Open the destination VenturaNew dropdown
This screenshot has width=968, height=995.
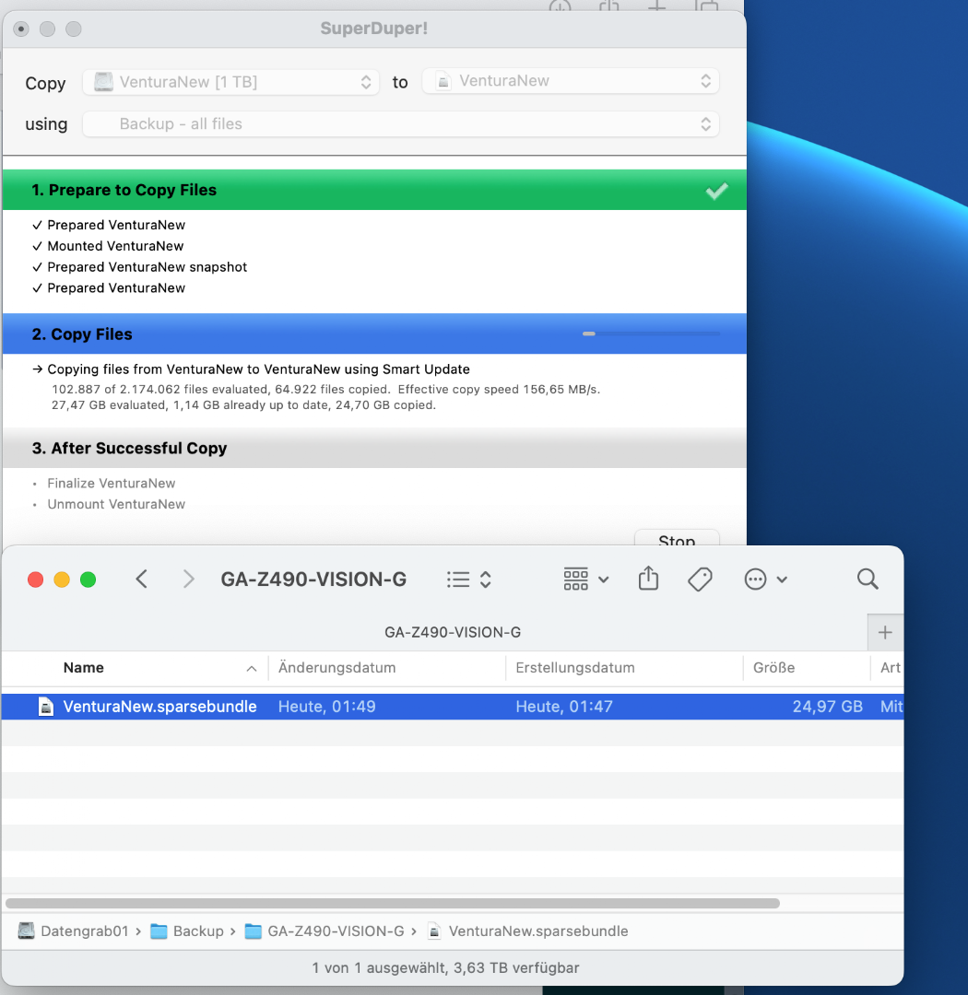[x=571, y=80]
